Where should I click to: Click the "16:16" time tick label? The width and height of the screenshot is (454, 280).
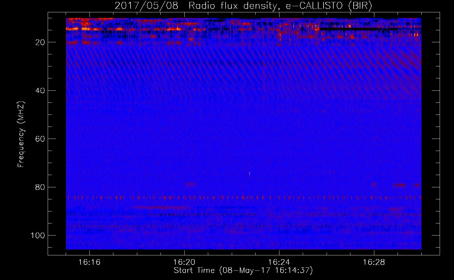click(x=89, y=262)
